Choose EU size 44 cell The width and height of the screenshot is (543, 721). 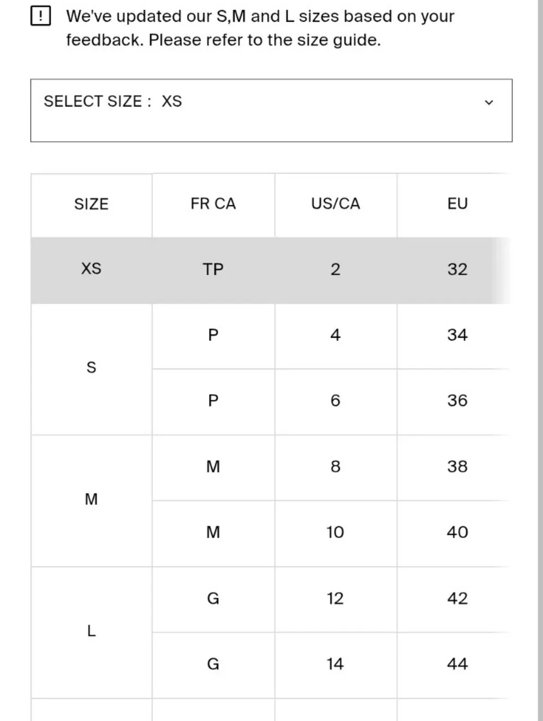click(x=457, y=665)
